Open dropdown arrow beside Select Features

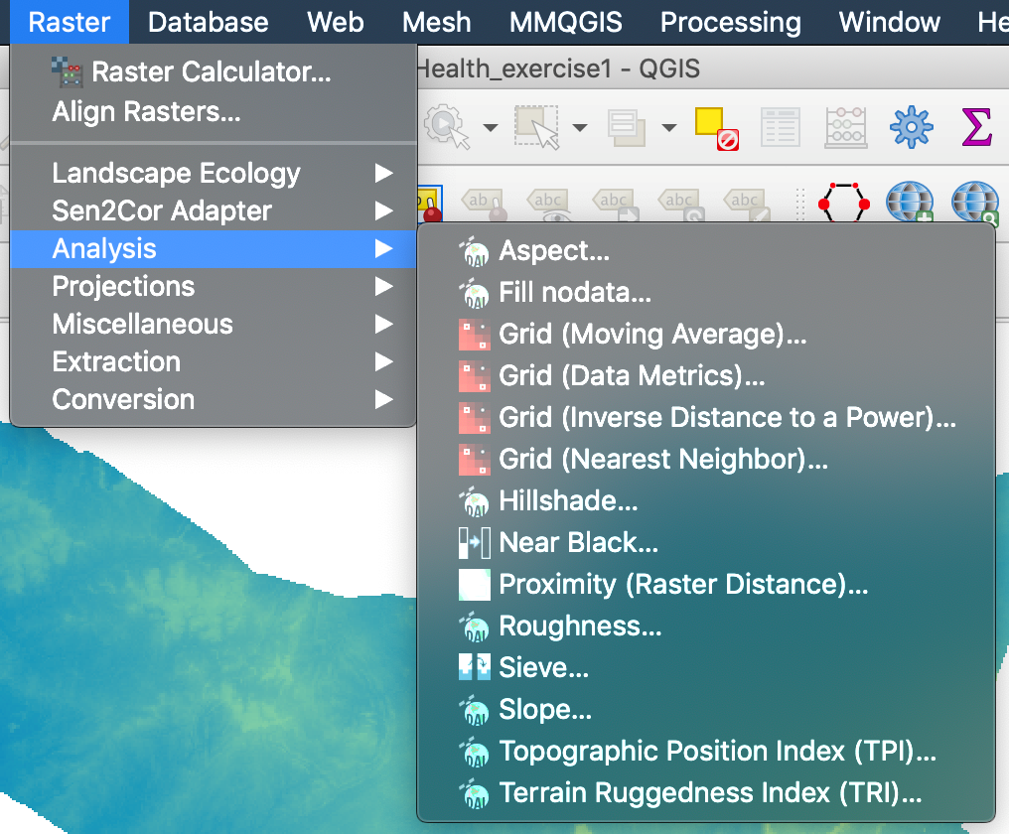pos(580,127)
